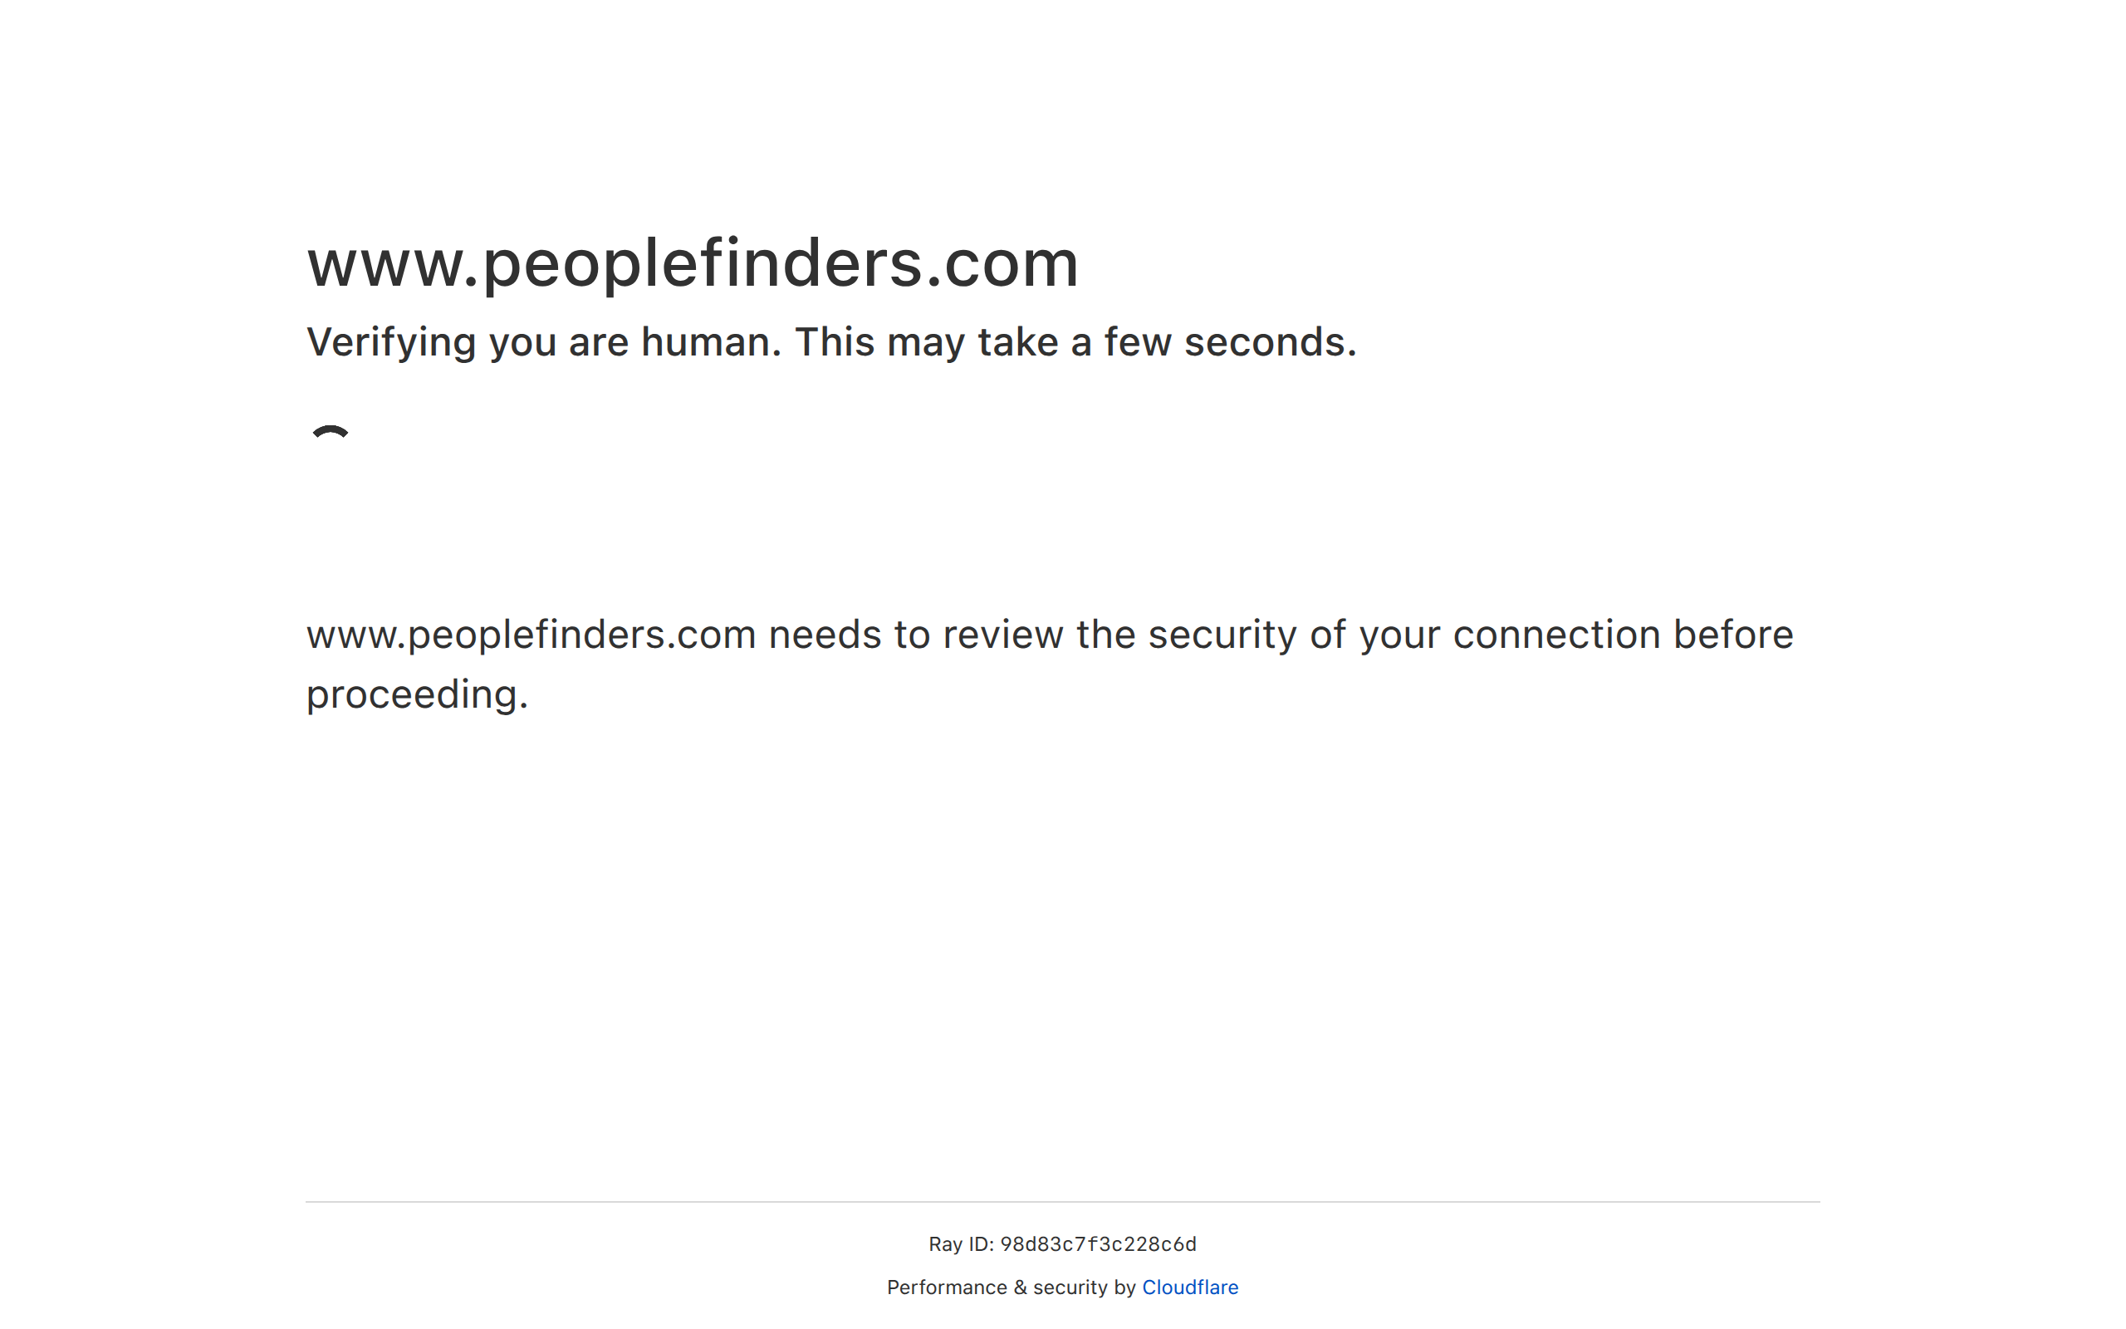Click the word "Performance" in the footer
This screenshot has height=1329, width=2126.
(946, 1287)
